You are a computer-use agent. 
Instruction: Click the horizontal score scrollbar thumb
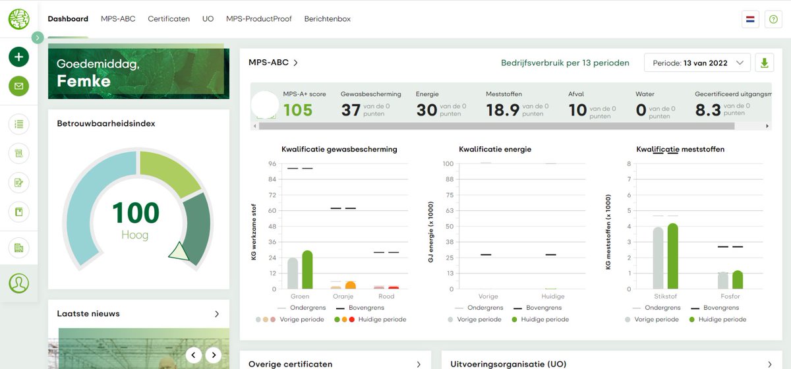496,125
